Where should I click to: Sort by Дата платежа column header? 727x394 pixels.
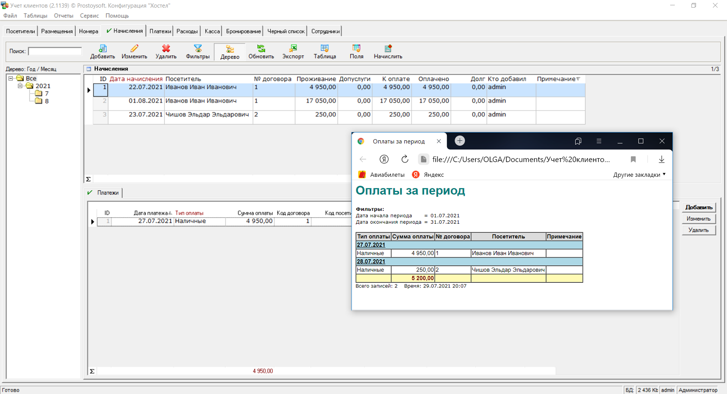point(151,213)
